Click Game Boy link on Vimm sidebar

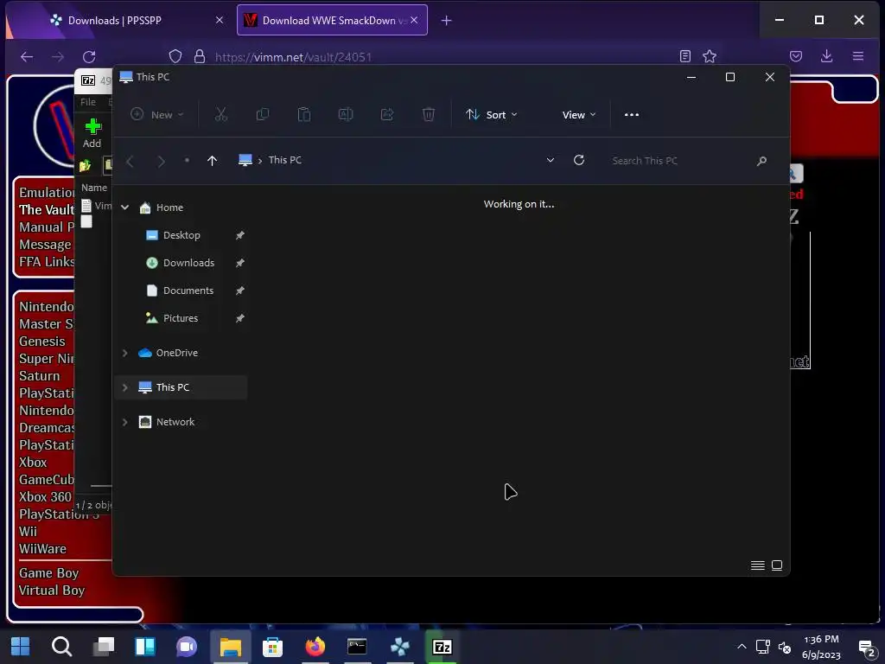point(48,572)
